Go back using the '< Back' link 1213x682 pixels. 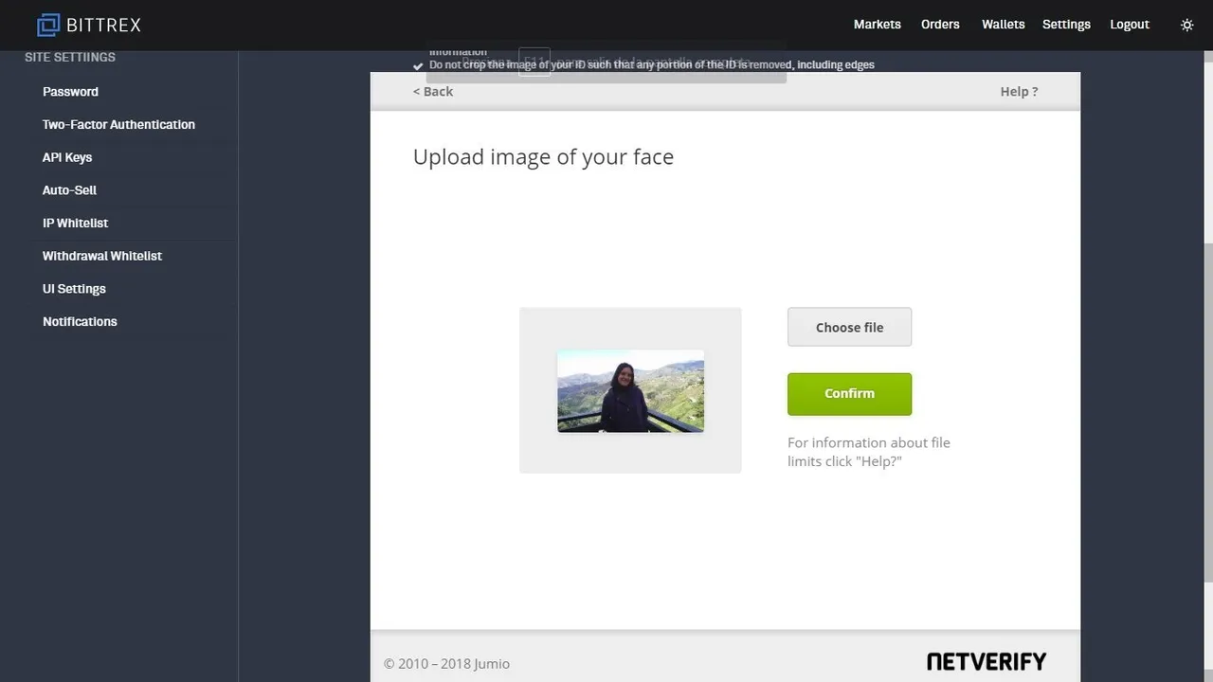pyautogui.click(x=433, y=91)
